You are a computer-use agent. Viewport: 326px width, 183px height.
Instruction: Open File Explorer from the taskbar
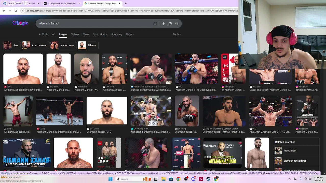163,179
